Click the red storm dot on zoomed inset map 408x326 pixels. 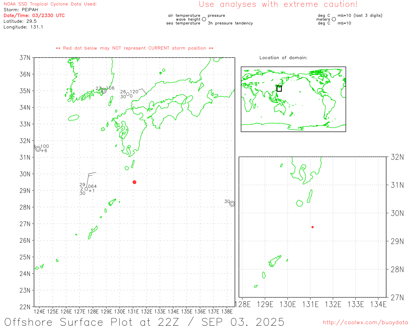[x=312, y=227]
